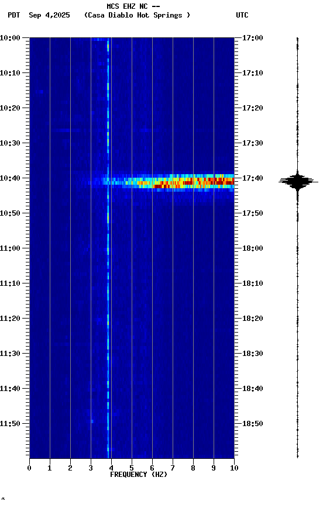Click the 3 Hz frequency axis label
Image resolution: width=323 pixels, height=505 pixels.
(x=91, y=468)
